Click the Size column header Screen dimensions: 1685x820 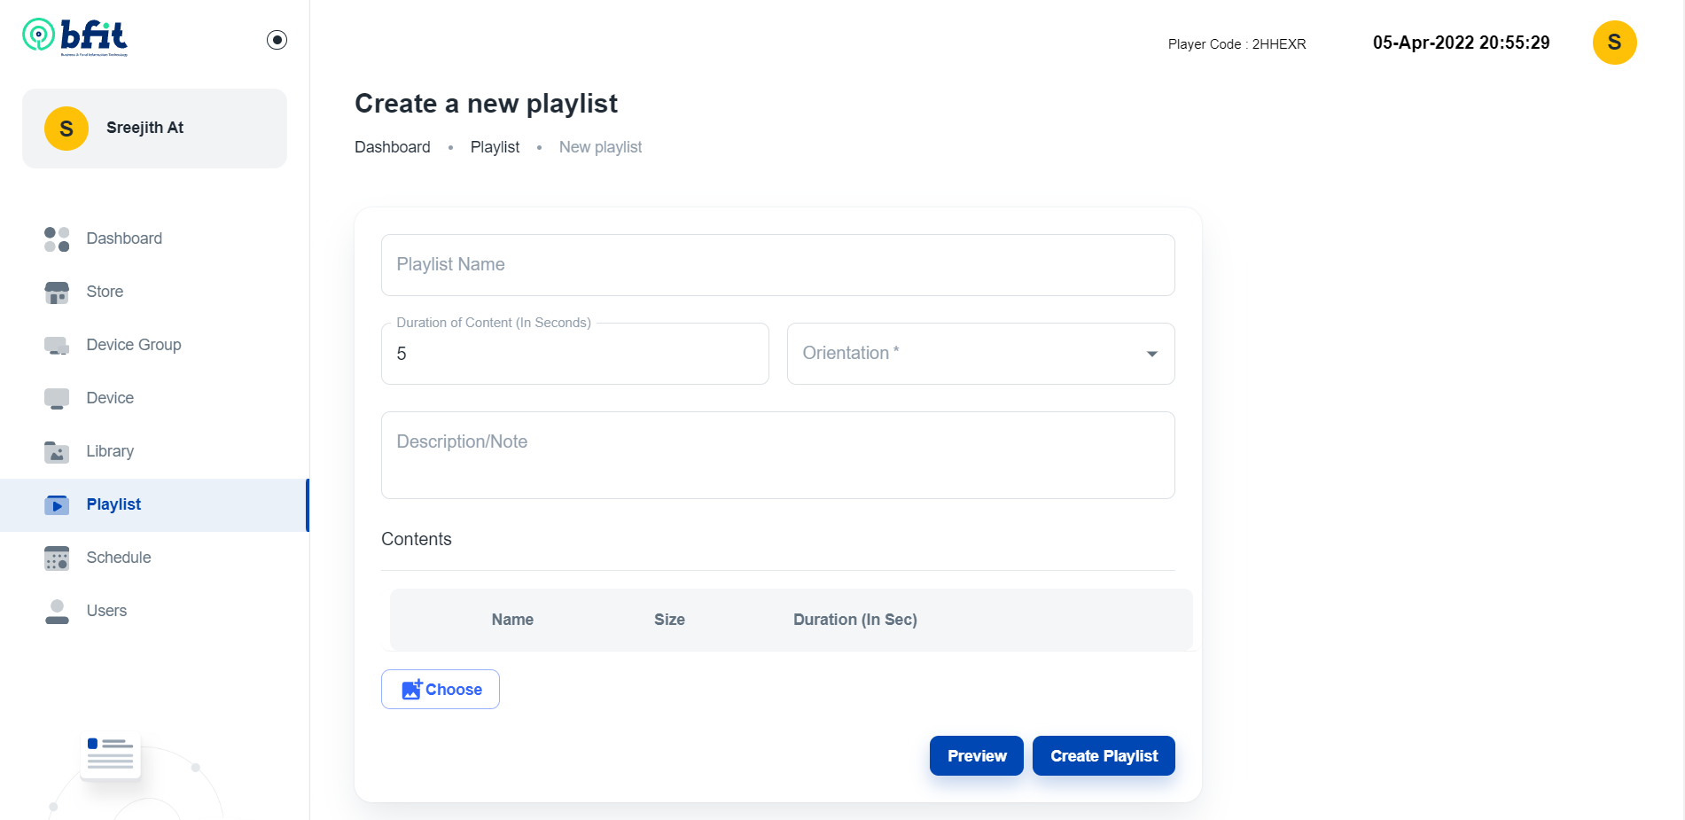(669, 620)
